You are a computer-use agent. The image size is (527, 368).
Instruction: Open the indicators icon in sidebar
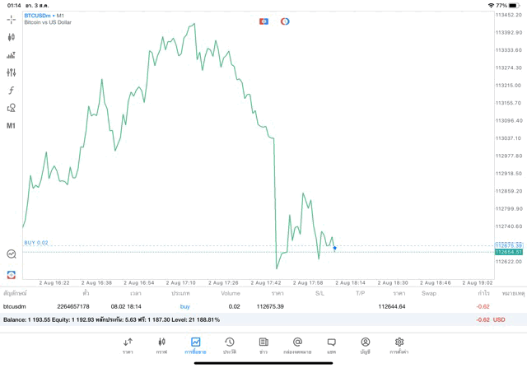click(x=12, y=55)
